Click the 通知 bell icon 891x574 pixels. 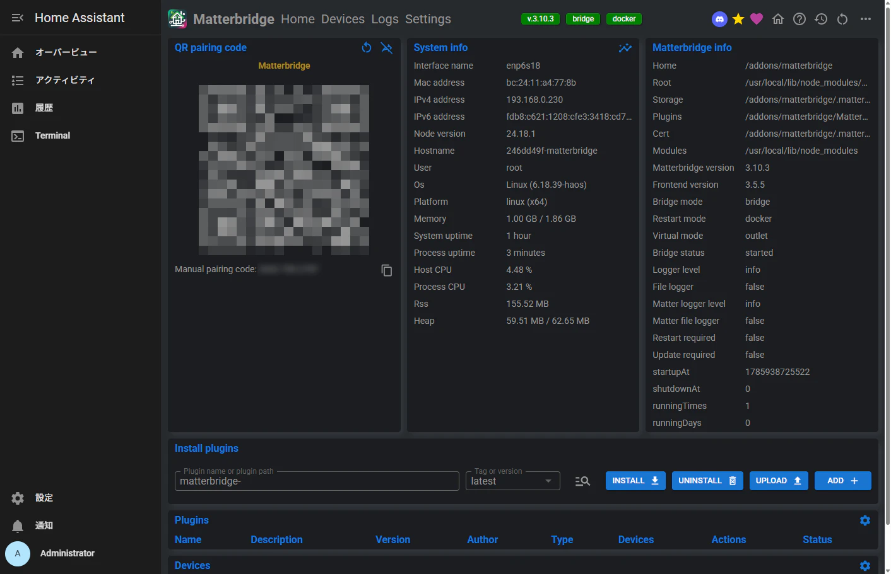(x=18, y=525)
